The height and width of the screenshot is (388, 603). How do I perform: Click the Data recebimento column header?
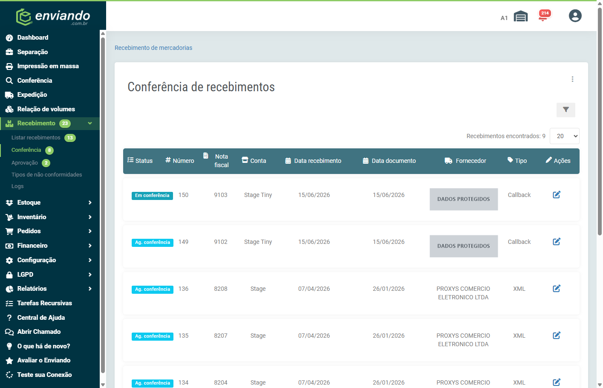coord(313,161)
